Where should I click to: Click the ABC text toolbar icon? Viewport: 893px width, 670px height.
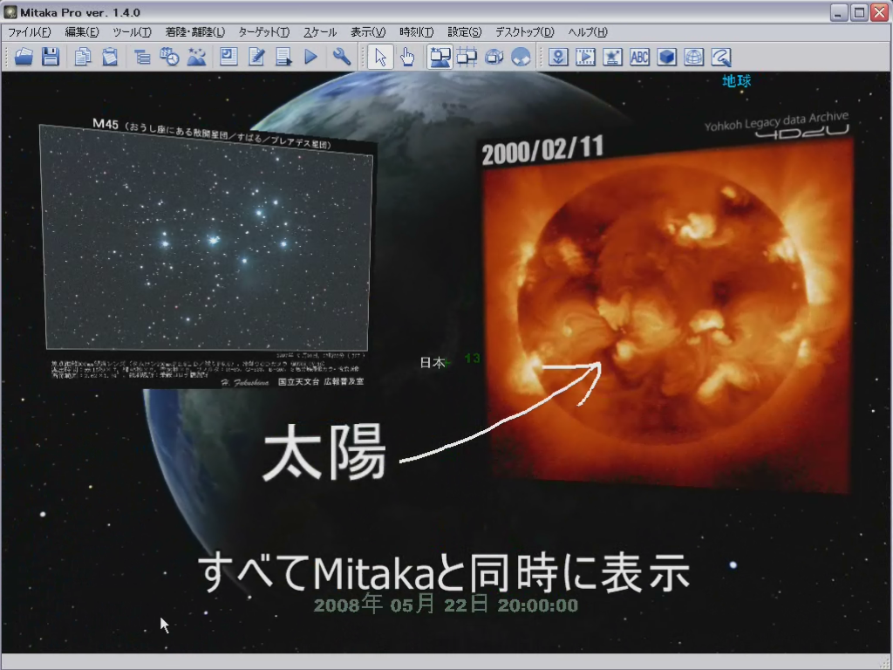pyautogui.click(x=639, y=57)
